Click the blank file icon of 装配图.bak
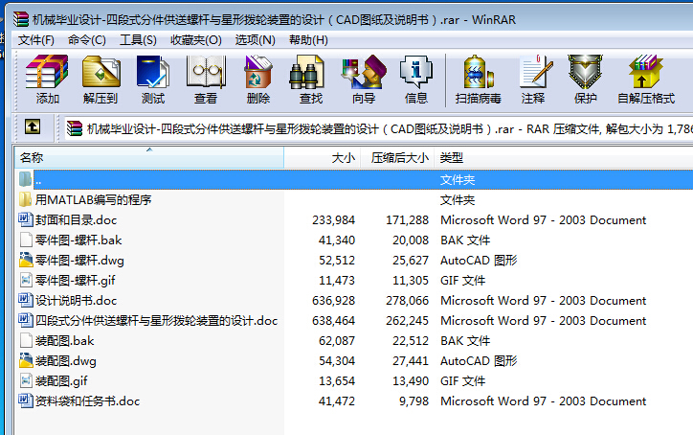The height and width of the screenshot is (435, 693). [x=26, y=341]
